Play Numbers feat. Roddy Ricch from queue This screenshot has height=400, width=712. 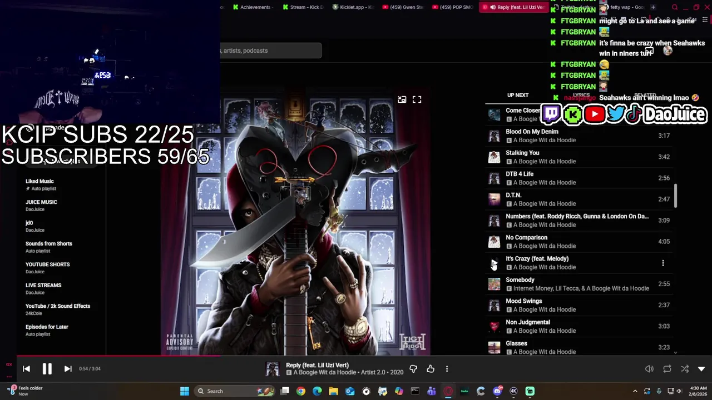tap(578, 220)
